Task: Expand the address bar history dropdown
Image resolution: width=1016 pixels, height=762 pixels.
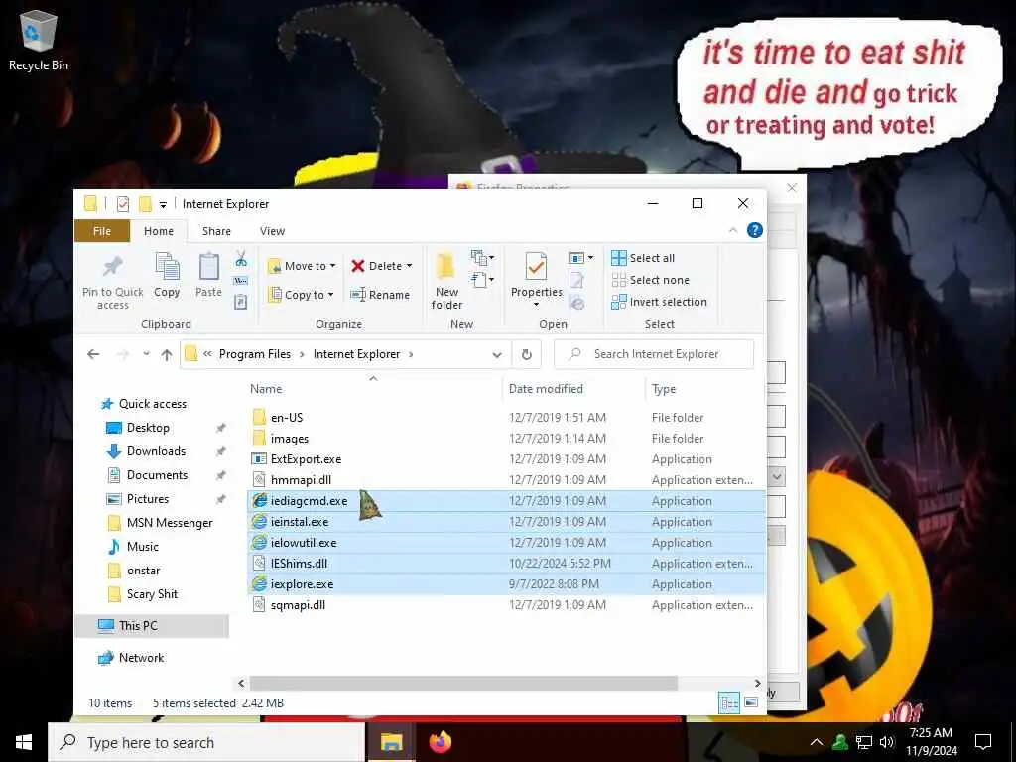Action: pyautogui.click(x=497, y=354)
